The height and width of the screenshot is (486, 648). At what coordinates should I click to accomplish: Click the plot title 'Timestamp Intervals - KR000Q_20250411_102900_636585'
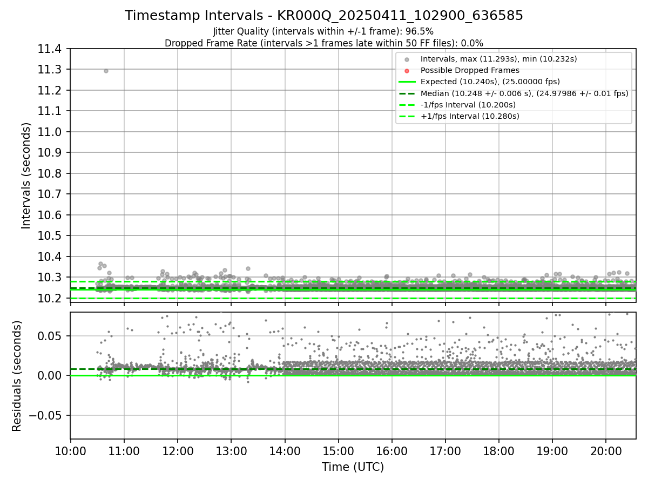324,16
